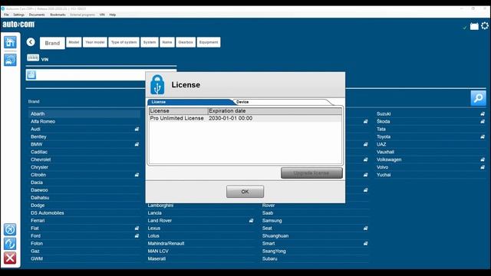Open the VIN menu in menu bar
This screenshot has width=491, height=276.
(x=102, y=15)
